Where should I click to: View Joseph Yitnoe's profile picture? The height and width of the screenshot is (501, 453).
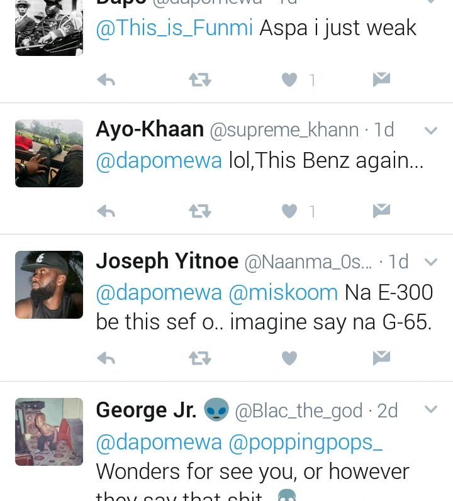(49, 285)
